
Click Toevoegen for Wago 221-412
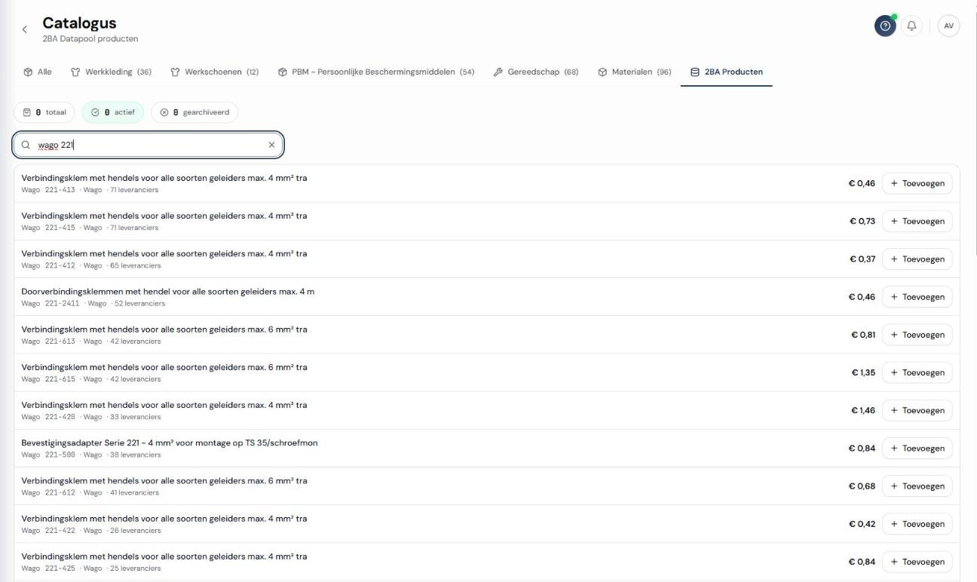point(917,259)
